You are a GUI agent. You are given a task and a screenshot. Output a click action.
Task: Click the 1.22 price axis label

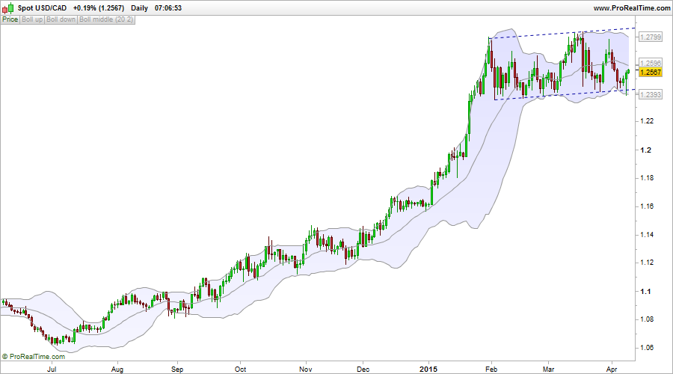(647, 121)
